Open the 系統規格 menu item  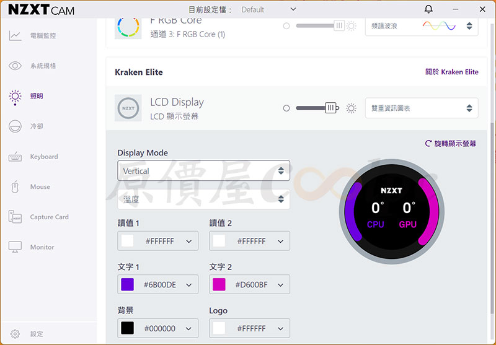click(x=43, y=66)
